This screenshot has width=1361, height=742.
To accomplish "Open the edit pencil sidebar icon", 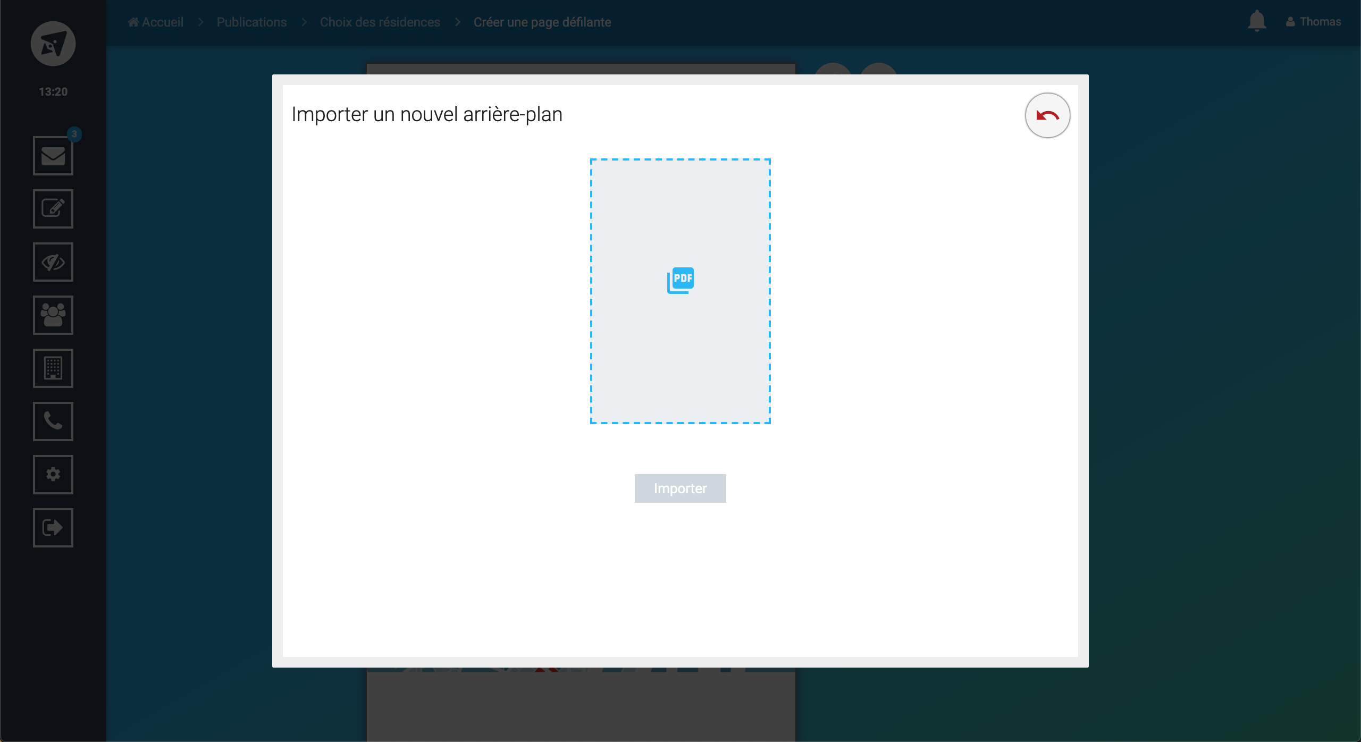I will pos(53,209).
